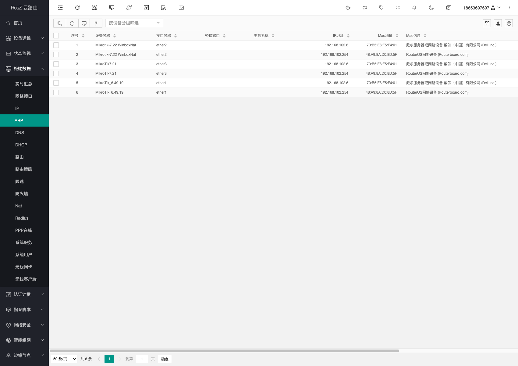Switch to dark mode via moon icon
Screen dimensions: 518x366
tap(431, 8)
